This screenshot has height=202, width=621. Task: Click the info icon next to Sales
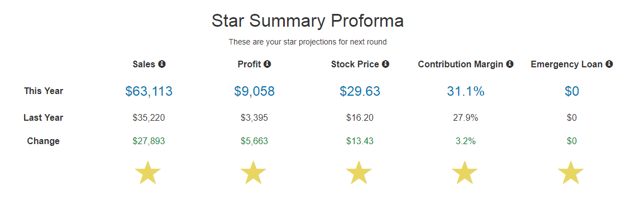(x=161, y=64)
